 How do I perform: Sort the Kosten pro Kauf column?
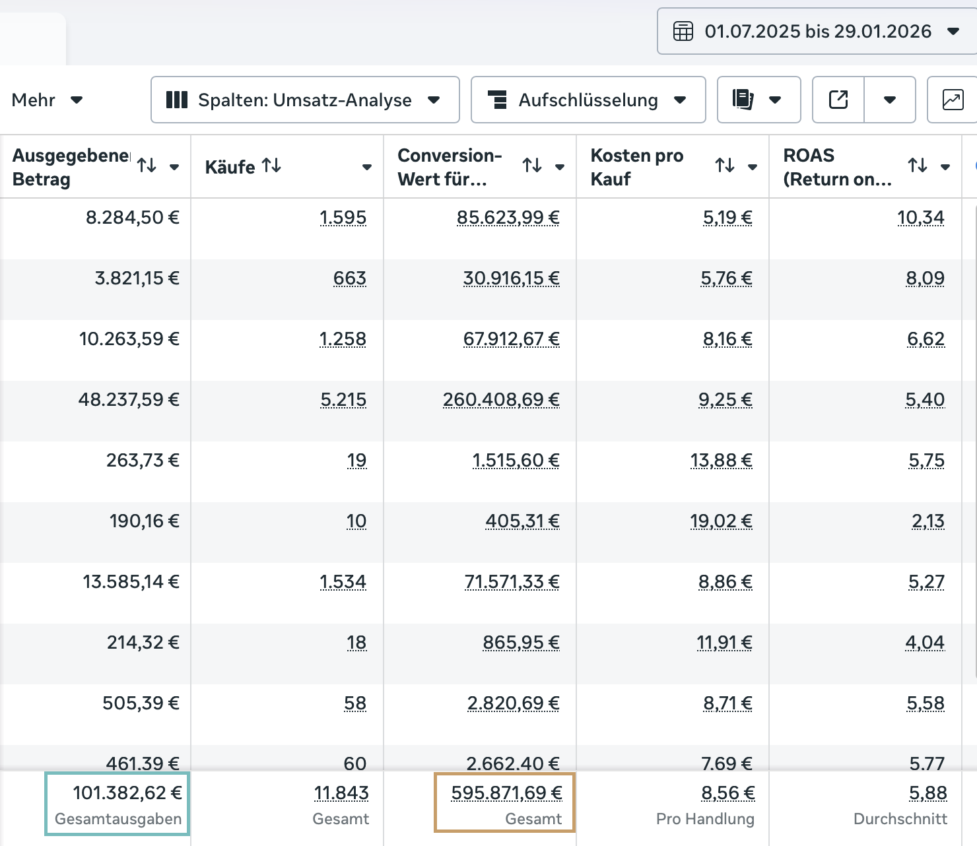point(725,166)
